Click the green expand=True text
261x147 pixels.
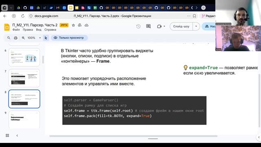[x=203, y=68]
